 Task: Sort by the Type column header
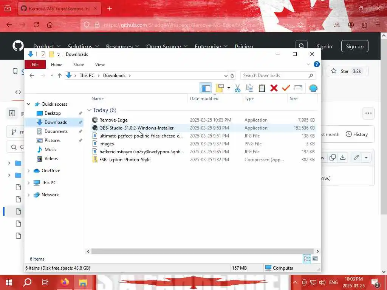(249, 99)
